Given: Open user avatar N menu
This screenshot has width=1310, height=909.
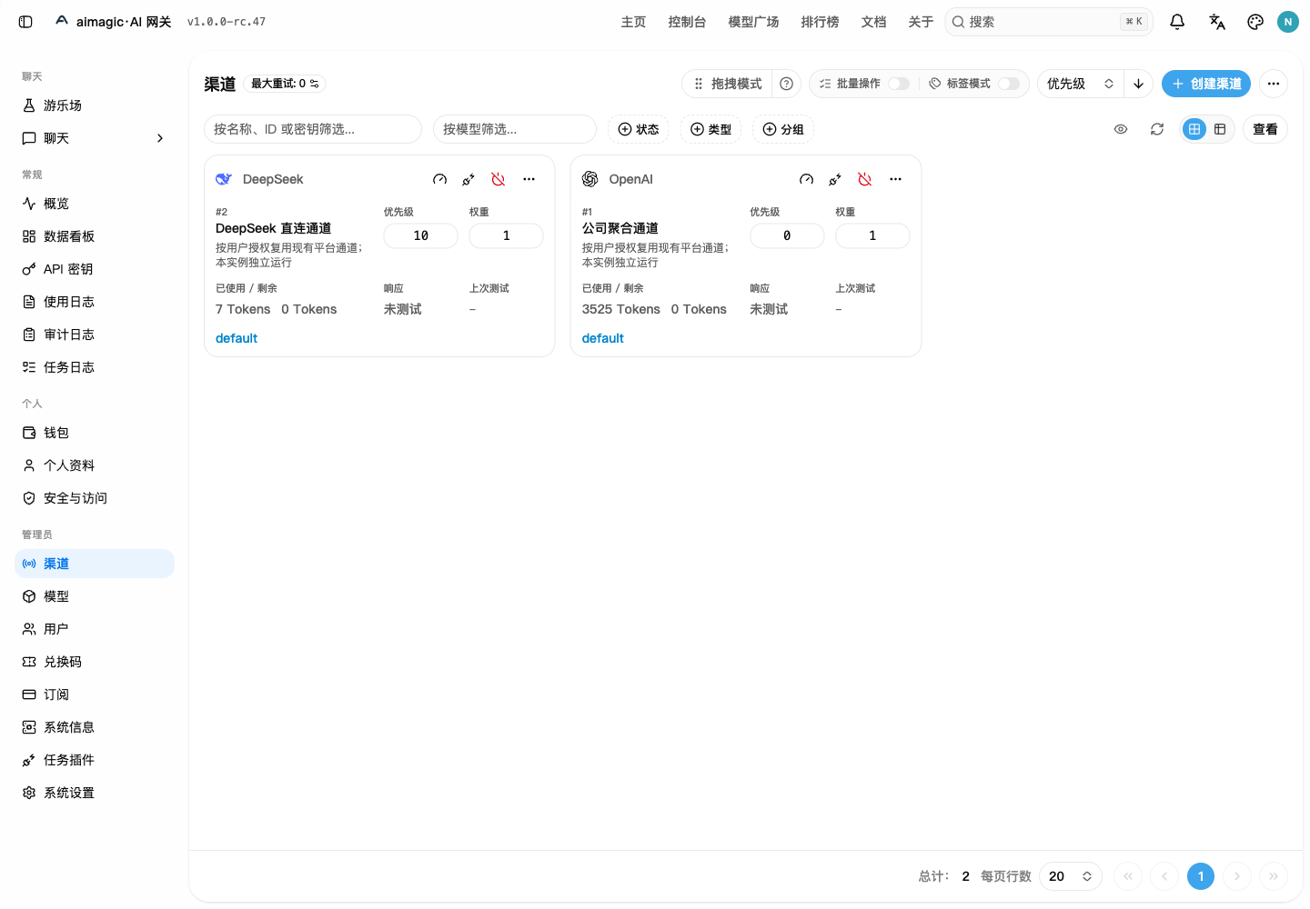Looking at the screenshot, I should (1288, 22).
